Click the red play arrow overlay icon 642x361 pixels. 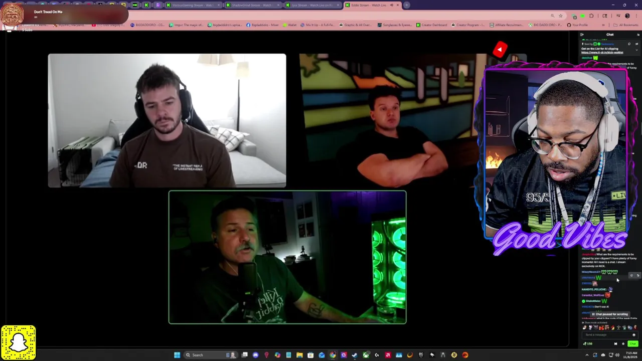[x=500, y=49]
